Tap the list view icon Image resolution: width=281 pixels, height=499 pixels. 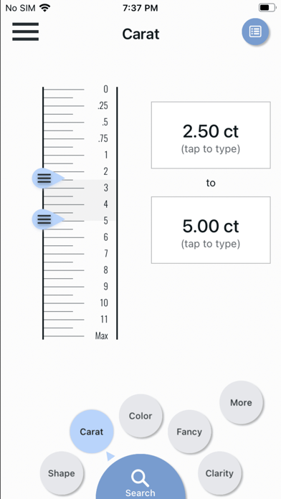pyautogui.click(x=255, y=32)
